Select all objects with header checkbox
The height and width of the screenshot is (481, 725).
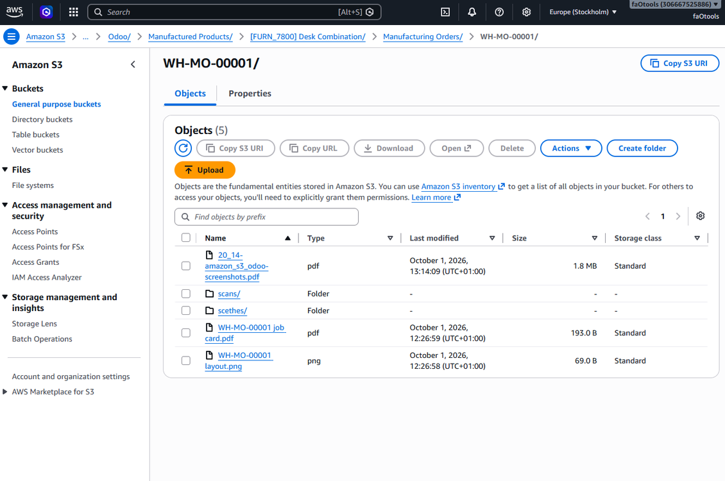[186, 237]
